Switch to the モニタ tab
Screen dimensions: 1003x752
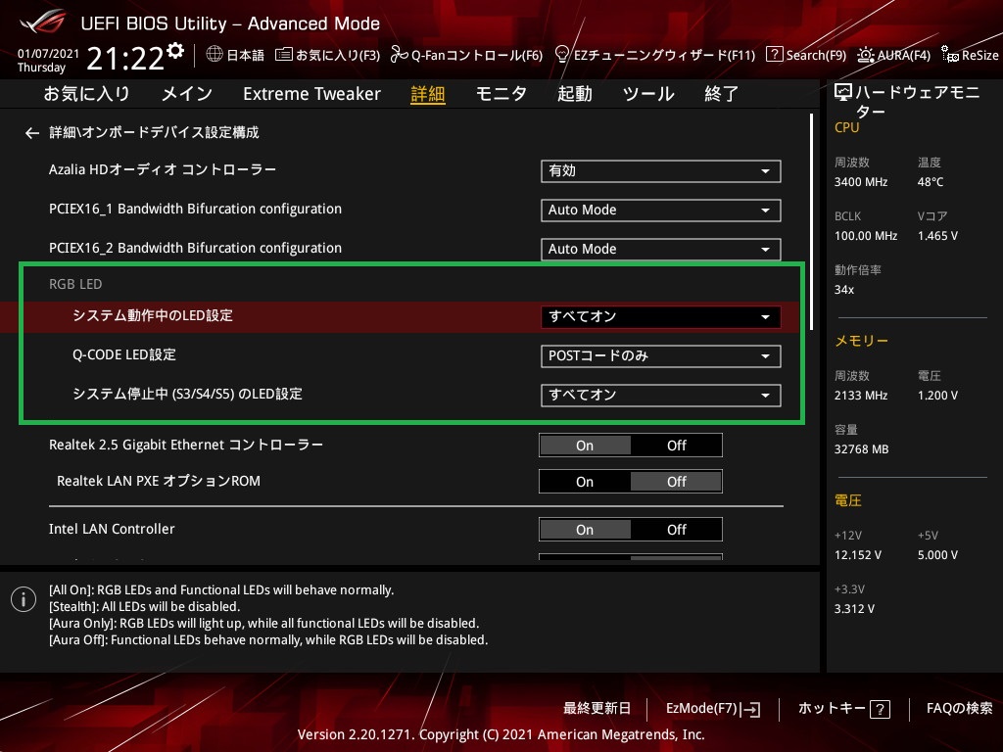501,94
